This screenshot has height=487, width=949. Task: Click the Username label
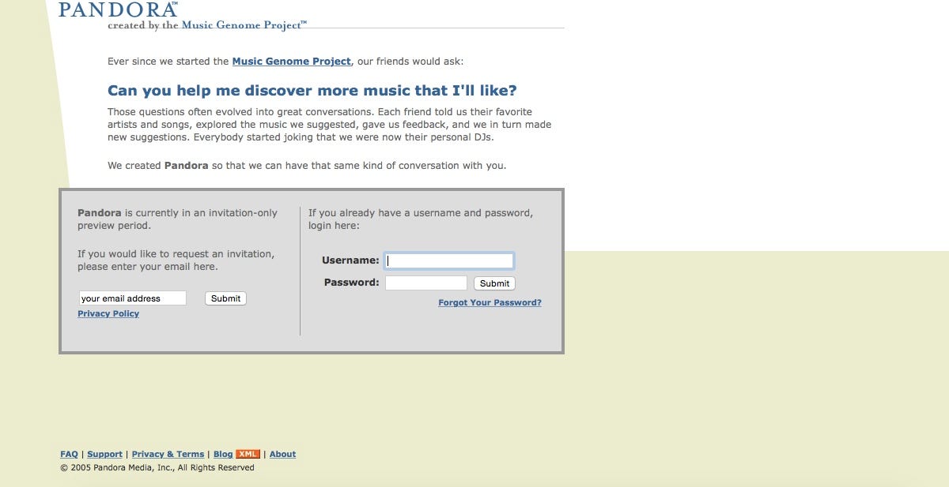pyautogui.click(x=350, y=260)
